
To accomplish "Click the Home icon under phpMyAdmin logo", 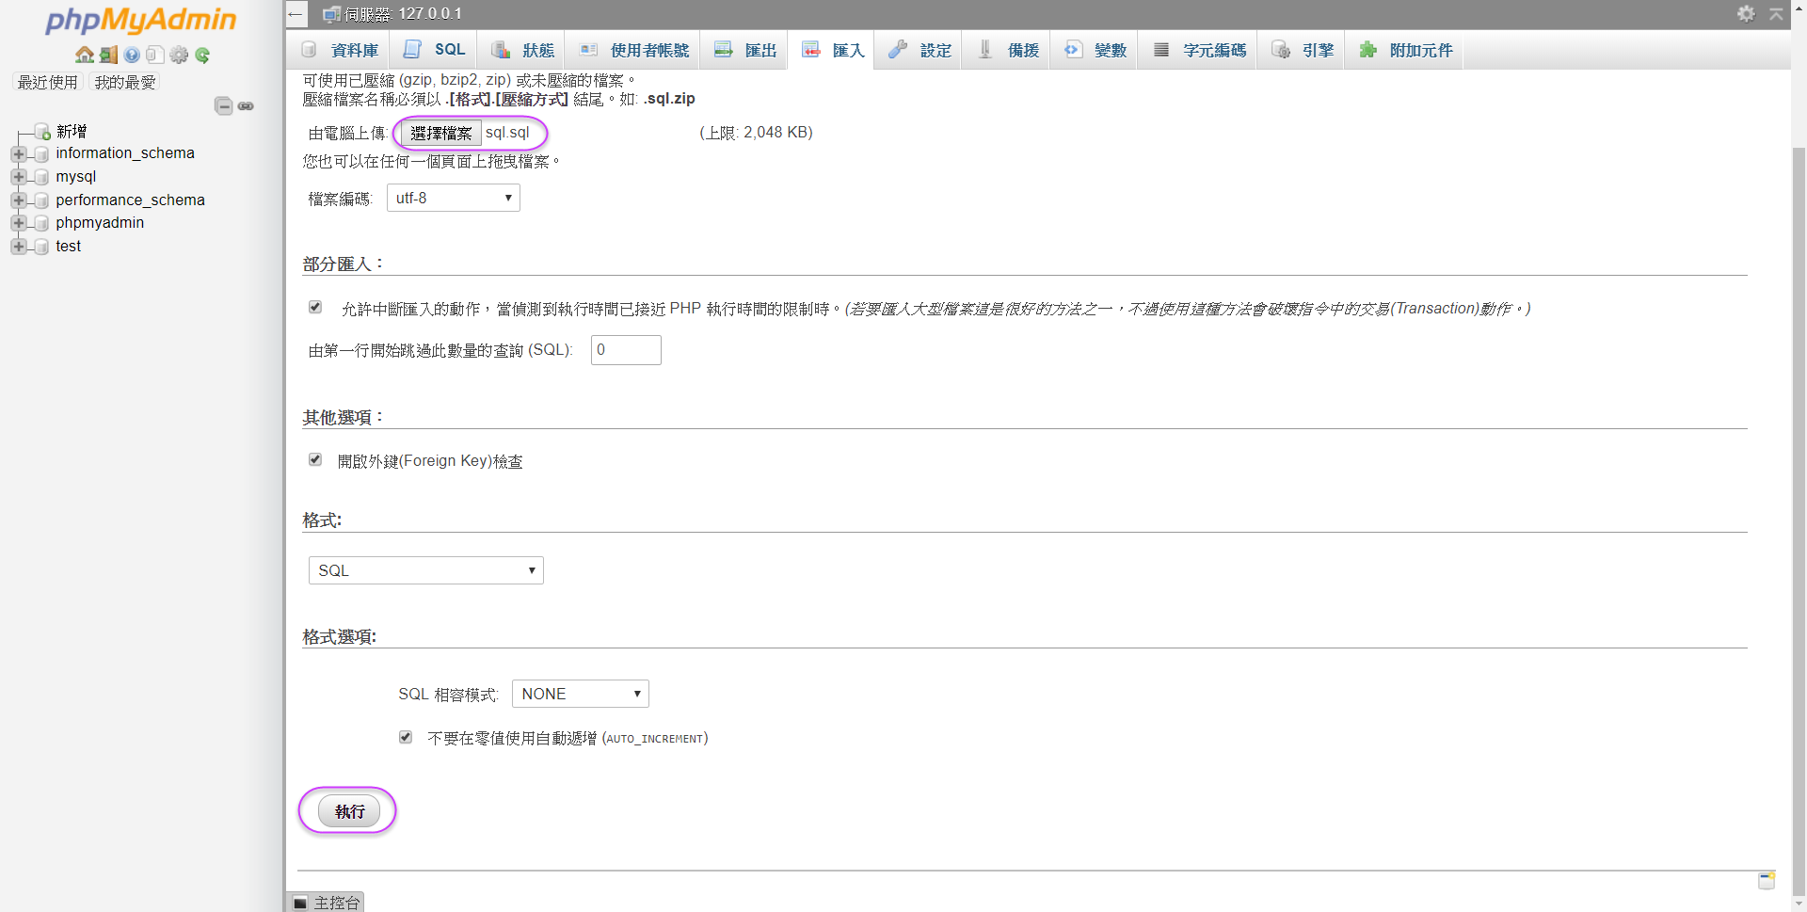I will (x=84, y=56).
